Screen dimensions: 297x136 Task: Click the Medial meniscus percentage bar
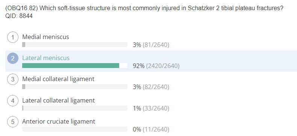[75, 44]
